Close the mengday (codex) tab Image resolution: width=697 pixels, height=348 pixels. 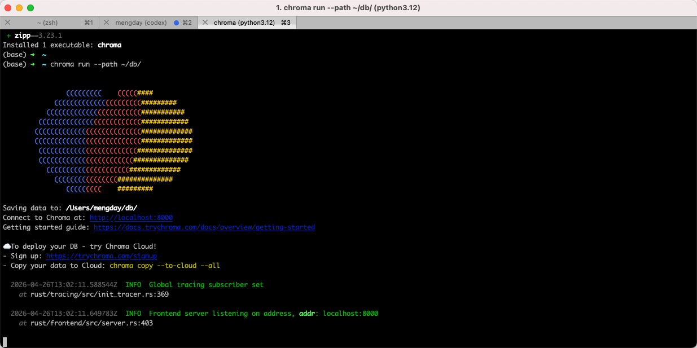coord(106,23)
